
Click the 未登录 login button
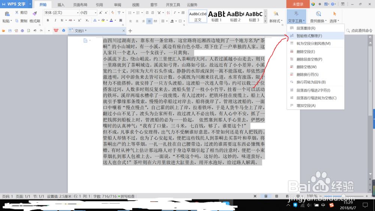298,4
